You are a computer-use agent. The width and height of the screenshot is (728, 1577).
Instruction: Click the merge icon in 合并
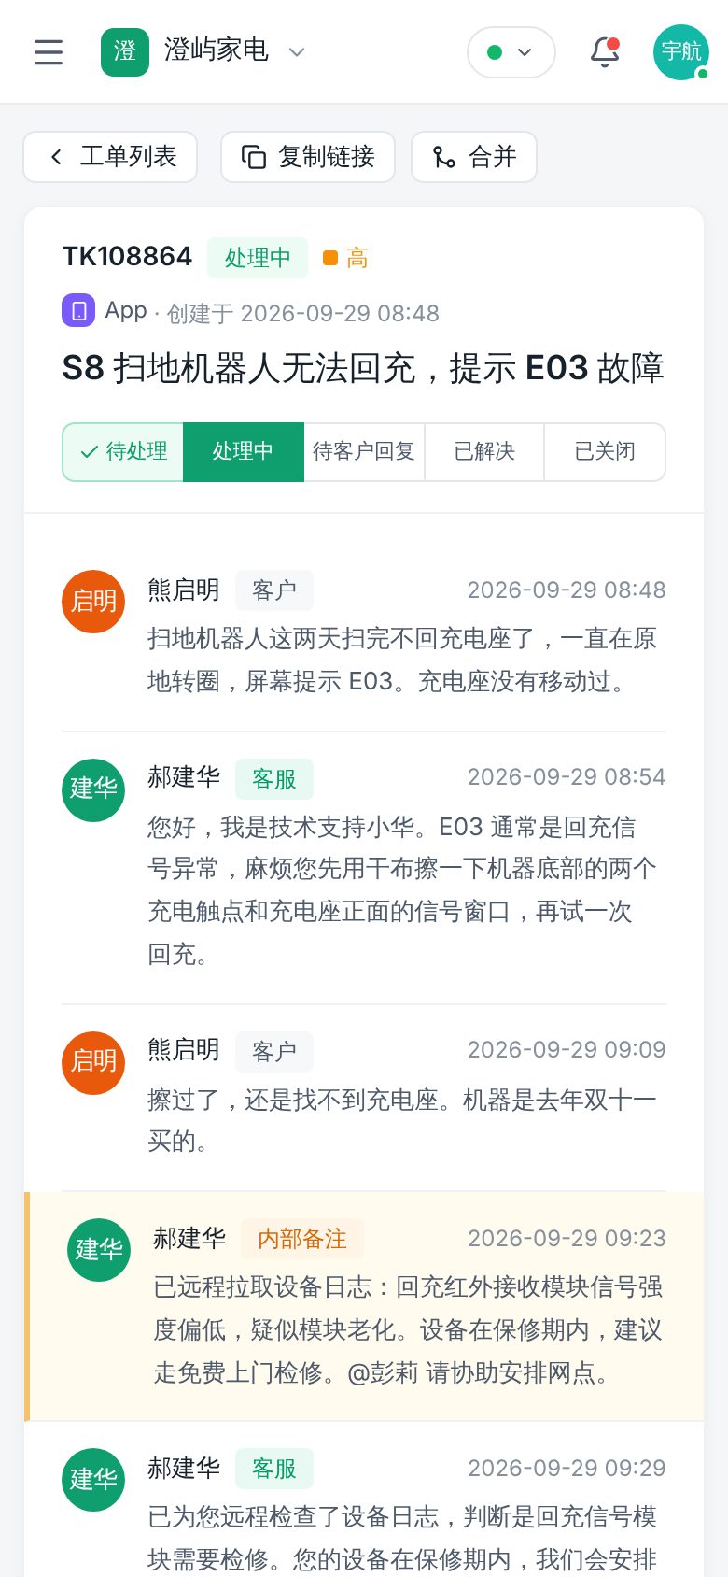click(444, 157)
